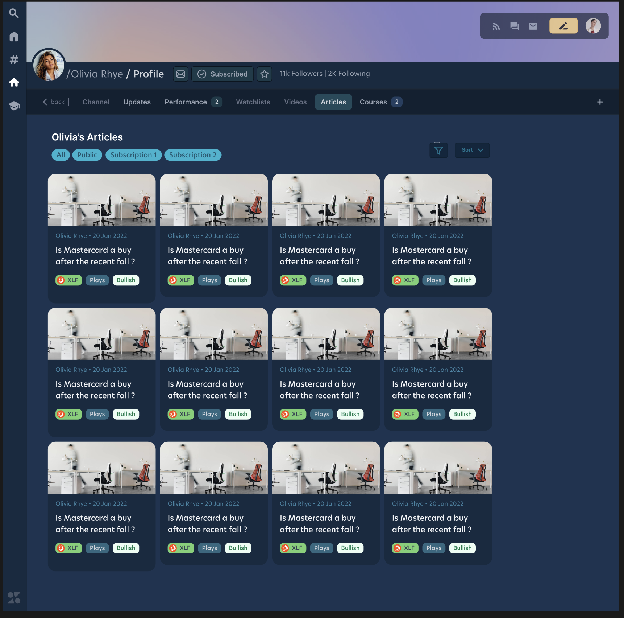This screenshot has height=618, width=624.
Task: Click XLF tag on first top-row article
Action: (x=68, y=280)
